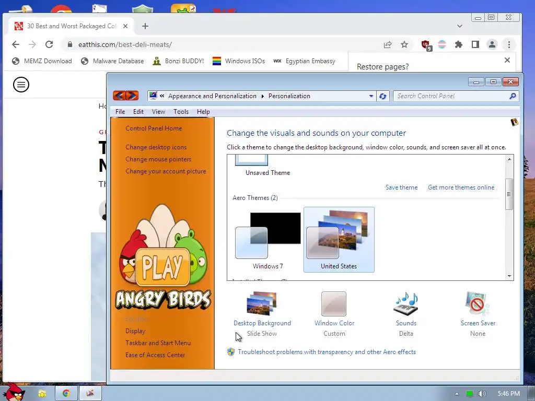The image size is (535, 401).
Task: Open the Bonzi BUDDY! bookmark
Action: (178, 61)
